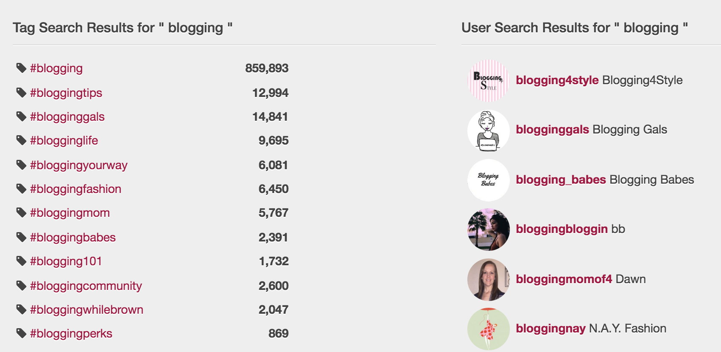Select the #bloggingfashion tag

coord(76,189)
